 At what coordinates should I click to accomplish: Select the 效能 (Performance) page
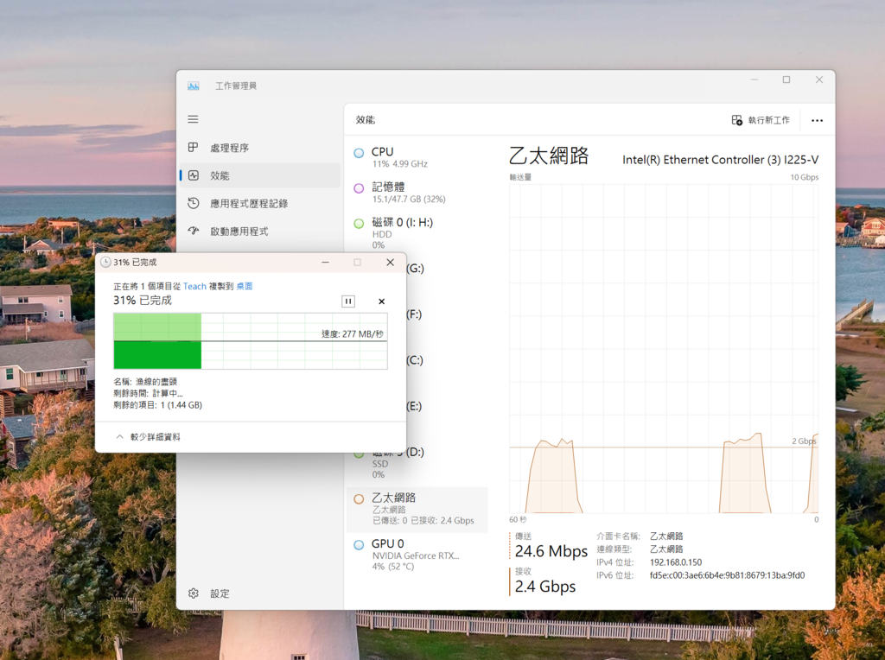point(260,175)
